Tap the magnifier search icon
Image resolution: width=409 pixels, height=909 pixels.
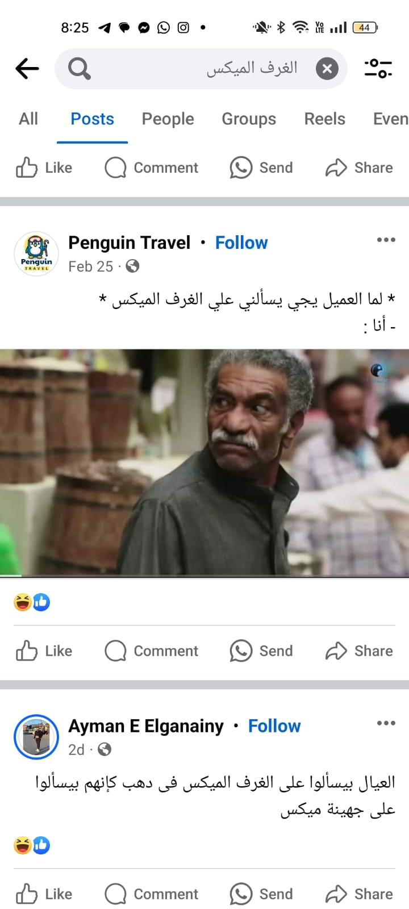click(x=79, y=69)
